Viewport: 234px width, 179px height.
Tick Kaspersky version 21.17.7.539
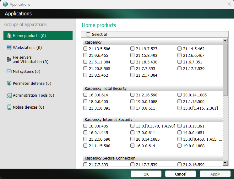click(180, 68)
